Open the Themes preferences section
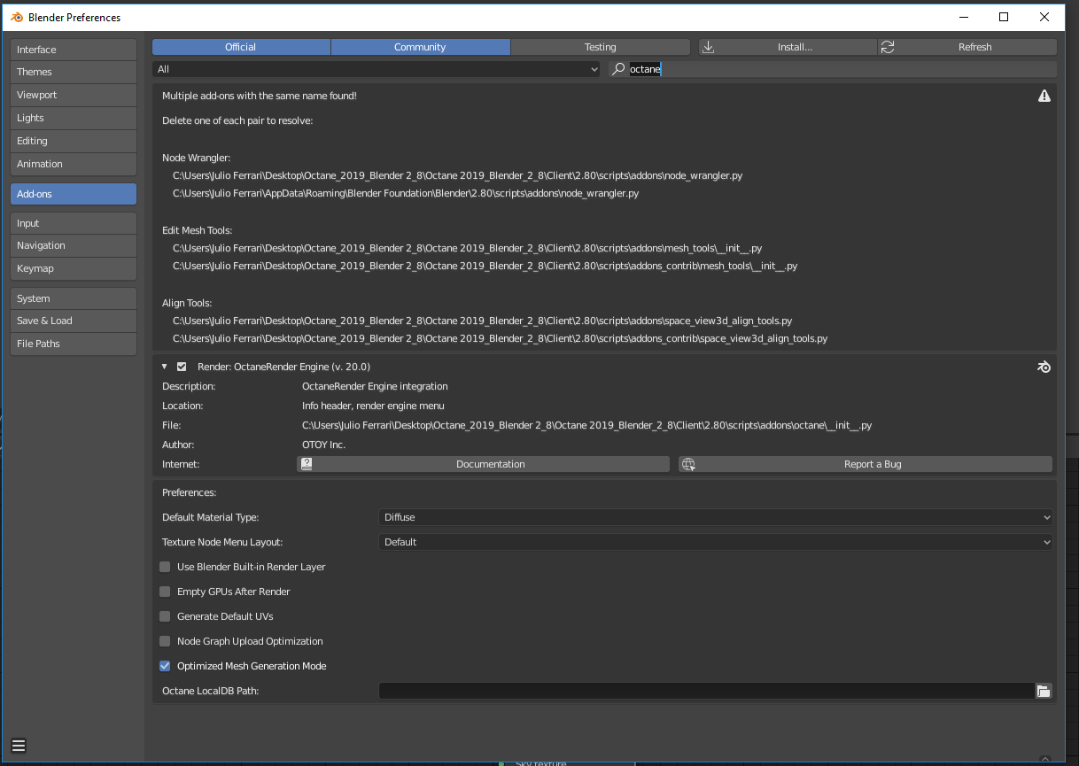1079x766 pixels. [x=74, y=72]
